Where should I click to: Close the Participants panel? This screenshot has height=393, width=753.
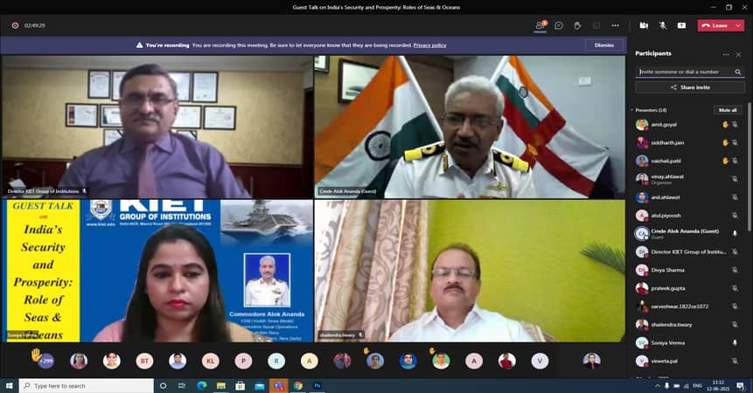[x=736, y=53]
